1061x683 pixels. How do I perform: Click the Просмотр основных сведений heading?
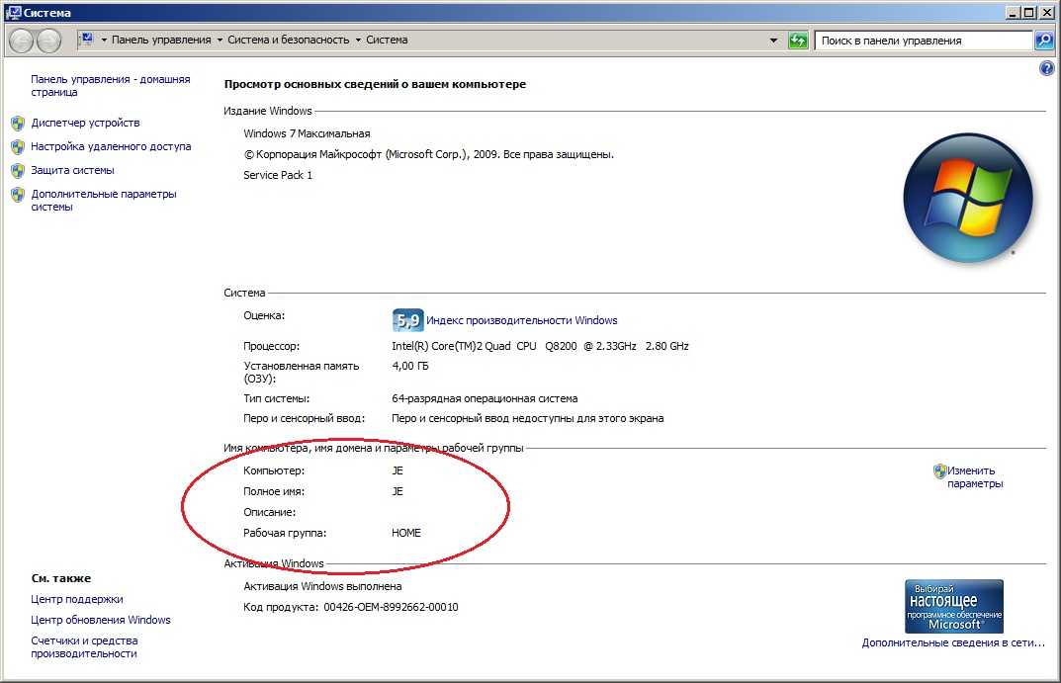point(375,84)
